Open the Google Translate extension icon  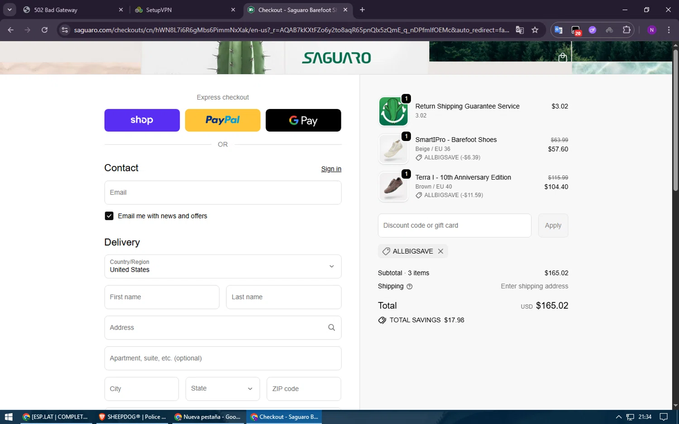pos(559,30)
